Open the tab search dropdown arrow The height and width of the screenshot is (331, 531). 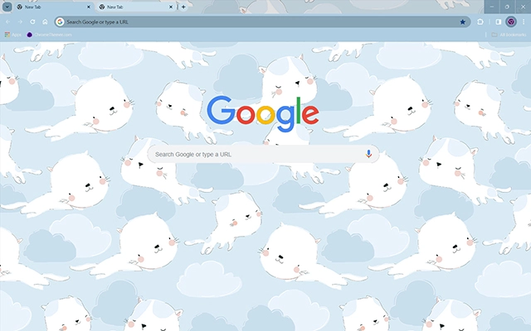7,7
